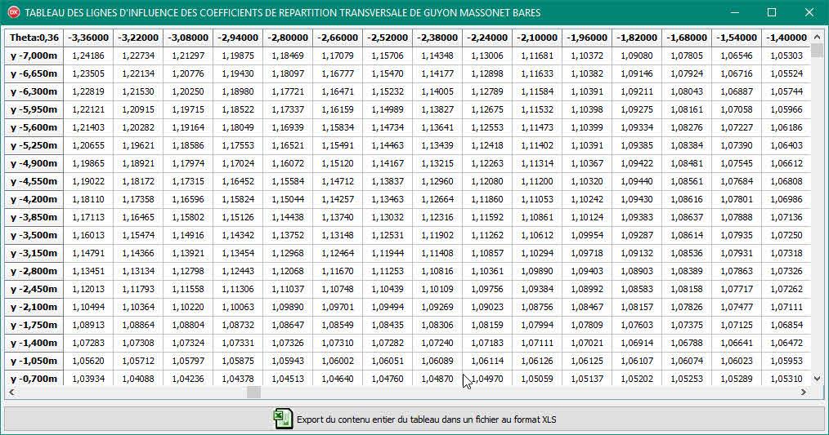
Task: Select row header y -3,500m
Action: click(34, 235)
